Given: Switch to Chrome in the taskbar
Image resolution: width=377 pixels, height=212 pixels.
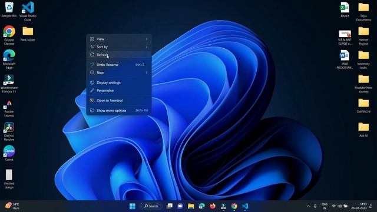Looking at the screenshot, I should pos(234,206).
